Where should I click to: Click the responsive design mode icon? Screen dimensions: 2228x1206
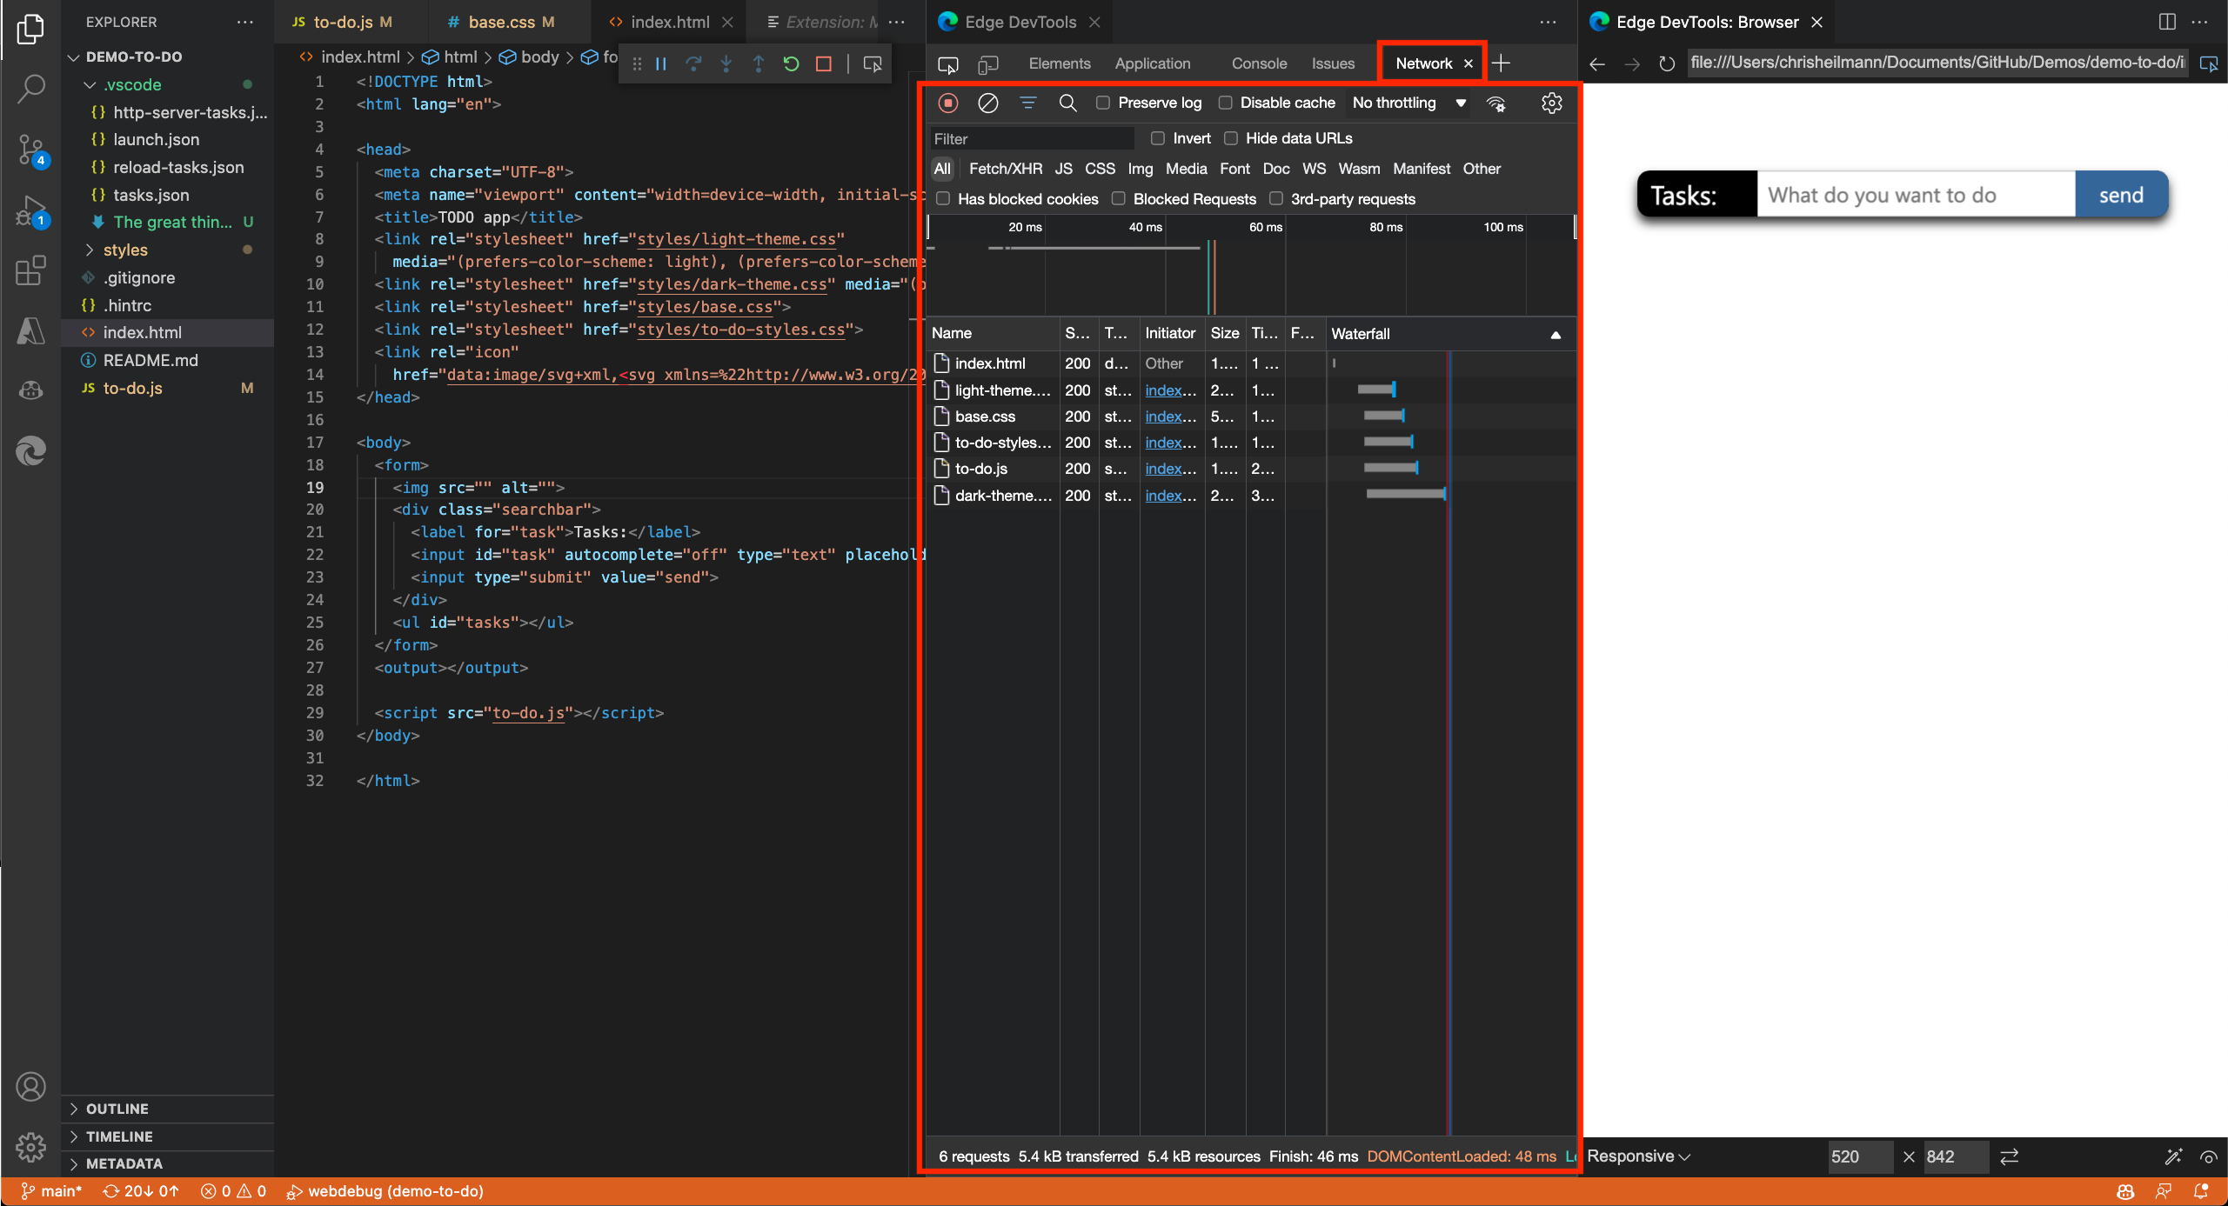pos(987,63)
